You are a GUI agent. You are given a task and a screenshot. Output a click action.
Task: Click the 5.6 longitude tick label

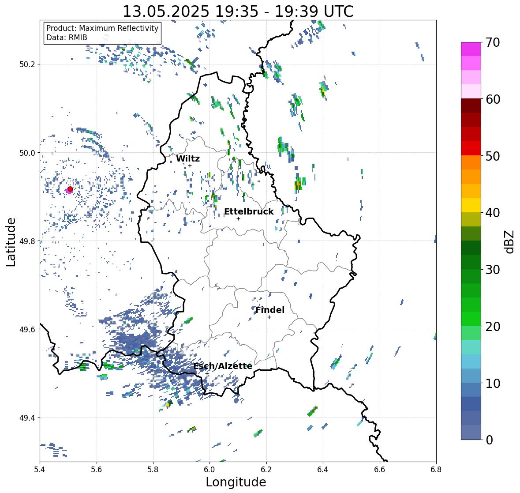97,470
